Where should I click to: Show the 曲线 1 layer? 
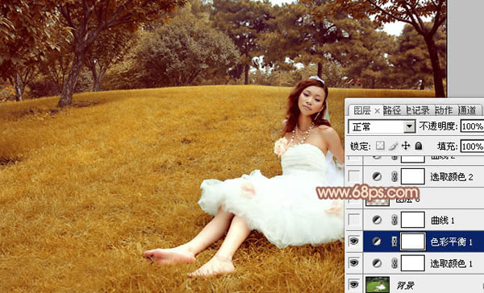pyautogui.click(x=354, y=220)
